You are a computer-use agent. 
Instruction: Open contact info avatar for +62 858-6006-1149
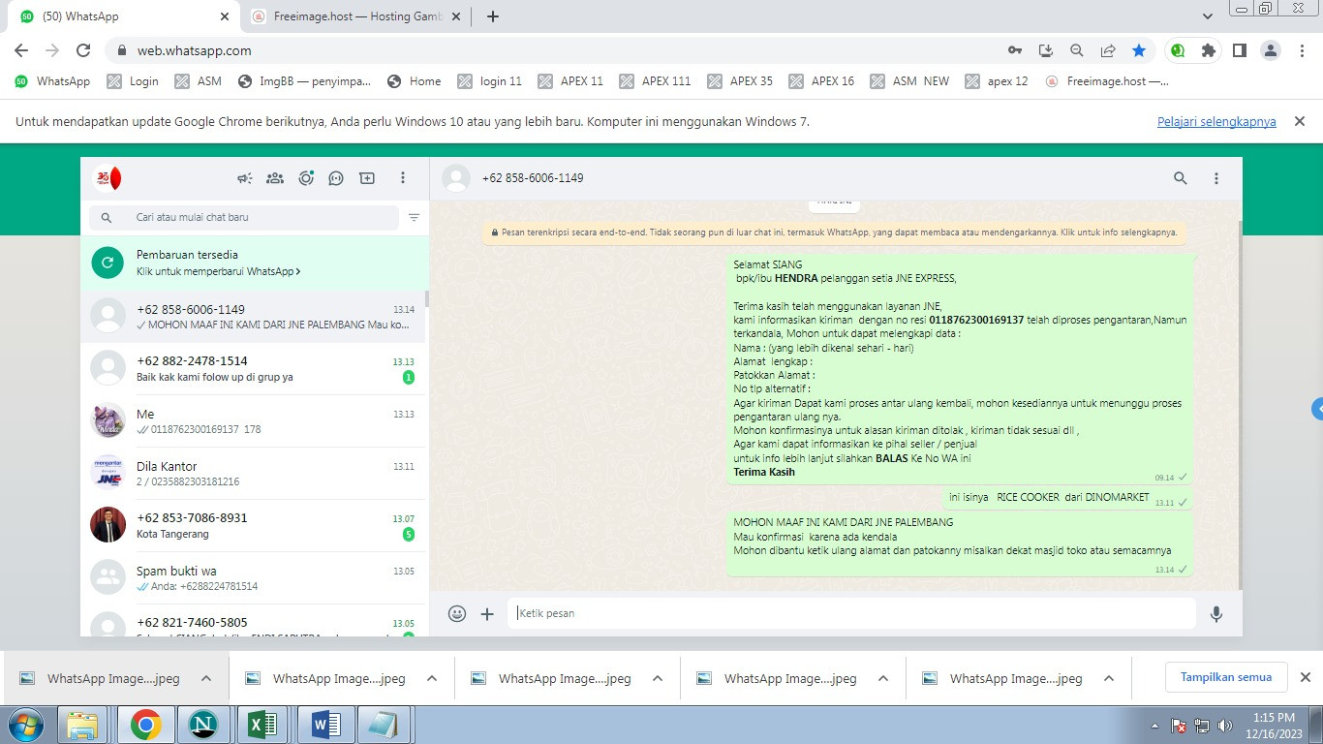tap(456, 178)
